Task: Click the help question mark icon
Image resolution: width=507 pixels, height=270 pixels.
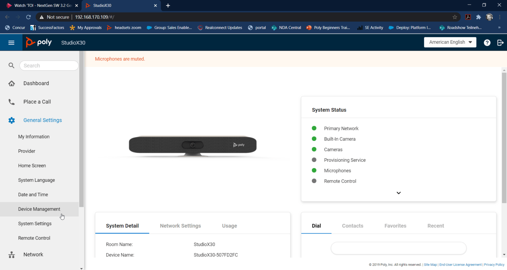Action: pyautogui.click(x=487, y=42)
